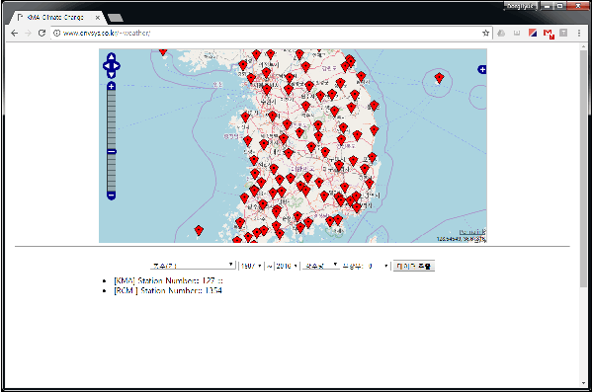
Task: Close the KMA Climate Change tab
Action: [x=98, y=18]
